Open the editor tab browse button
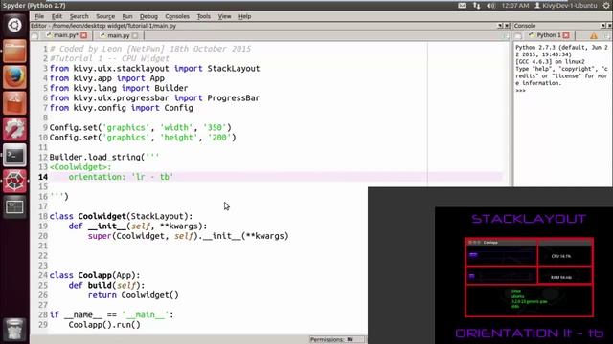This screenshot has height=344, width=613. tap(34, 36)
